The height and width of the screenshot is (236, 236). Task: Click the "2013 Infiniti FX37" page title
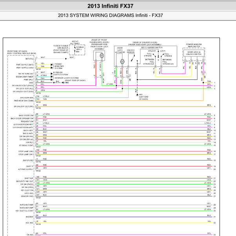coord(111,6)
